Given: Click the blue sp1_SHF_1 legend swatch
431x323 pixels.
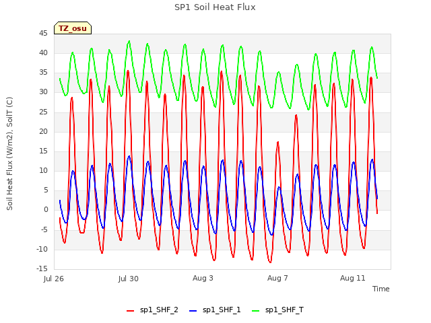Looking at the screenshot, I should click(x=193, y=311).
